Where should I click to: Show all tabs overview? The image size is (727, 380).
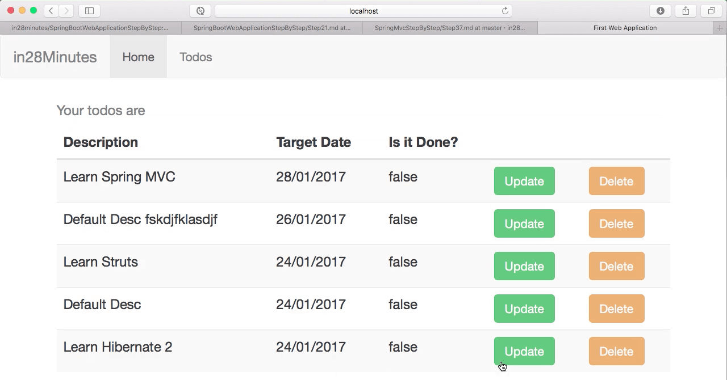(711, 10)
